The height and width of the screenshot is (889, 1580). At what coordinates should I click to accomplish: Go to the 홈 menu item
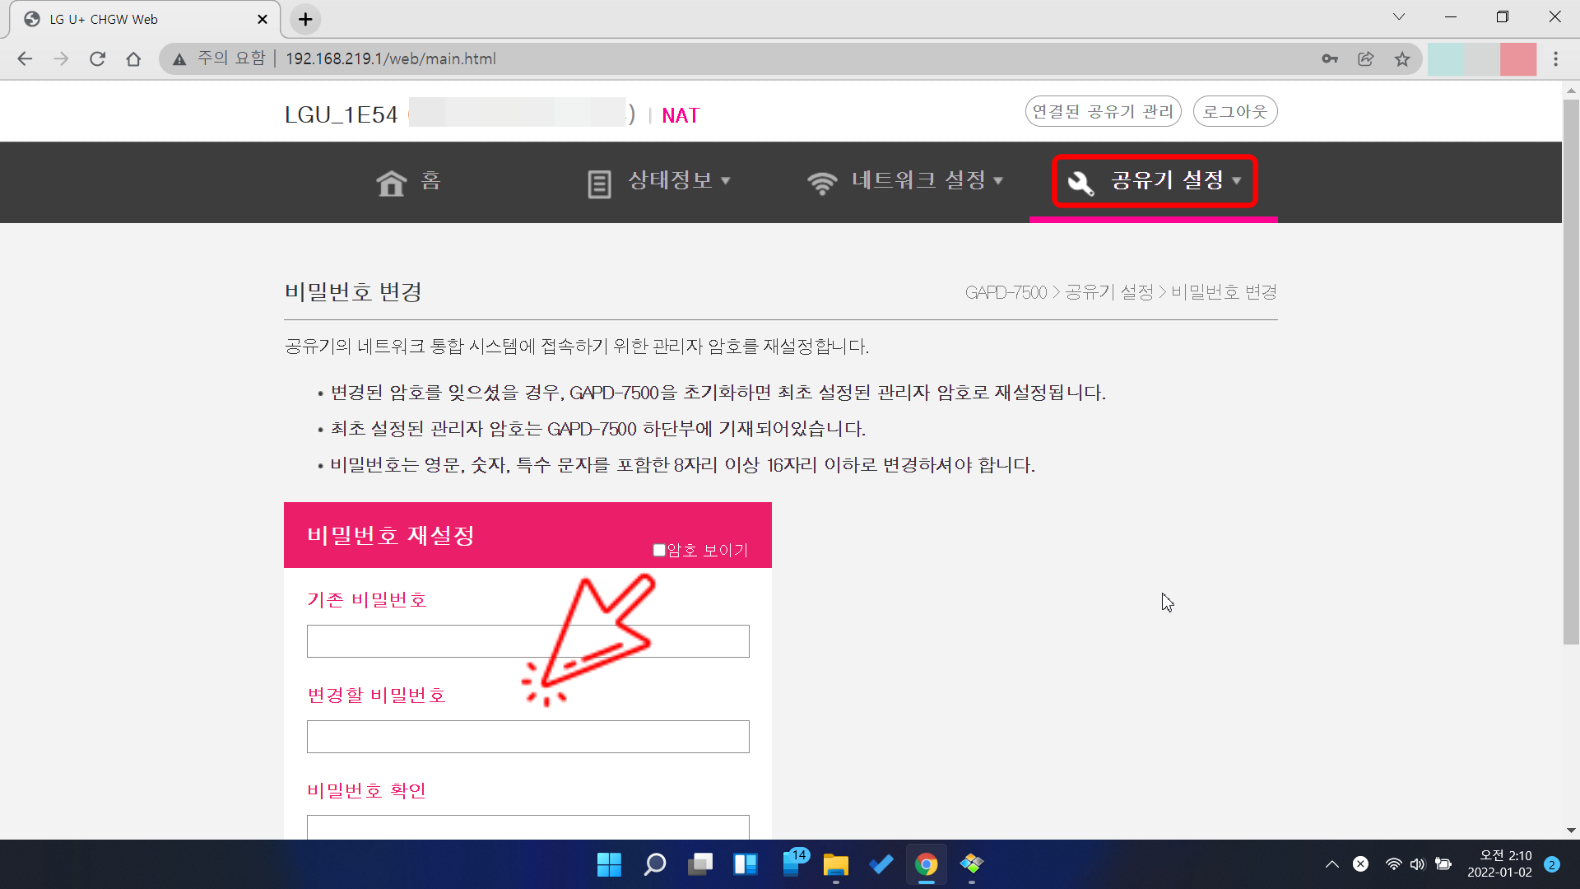431,180
